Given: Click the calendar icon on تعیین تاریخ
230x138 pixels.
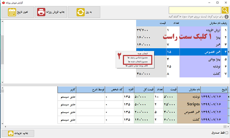Looking at the screenshot, I should [12, 12].
